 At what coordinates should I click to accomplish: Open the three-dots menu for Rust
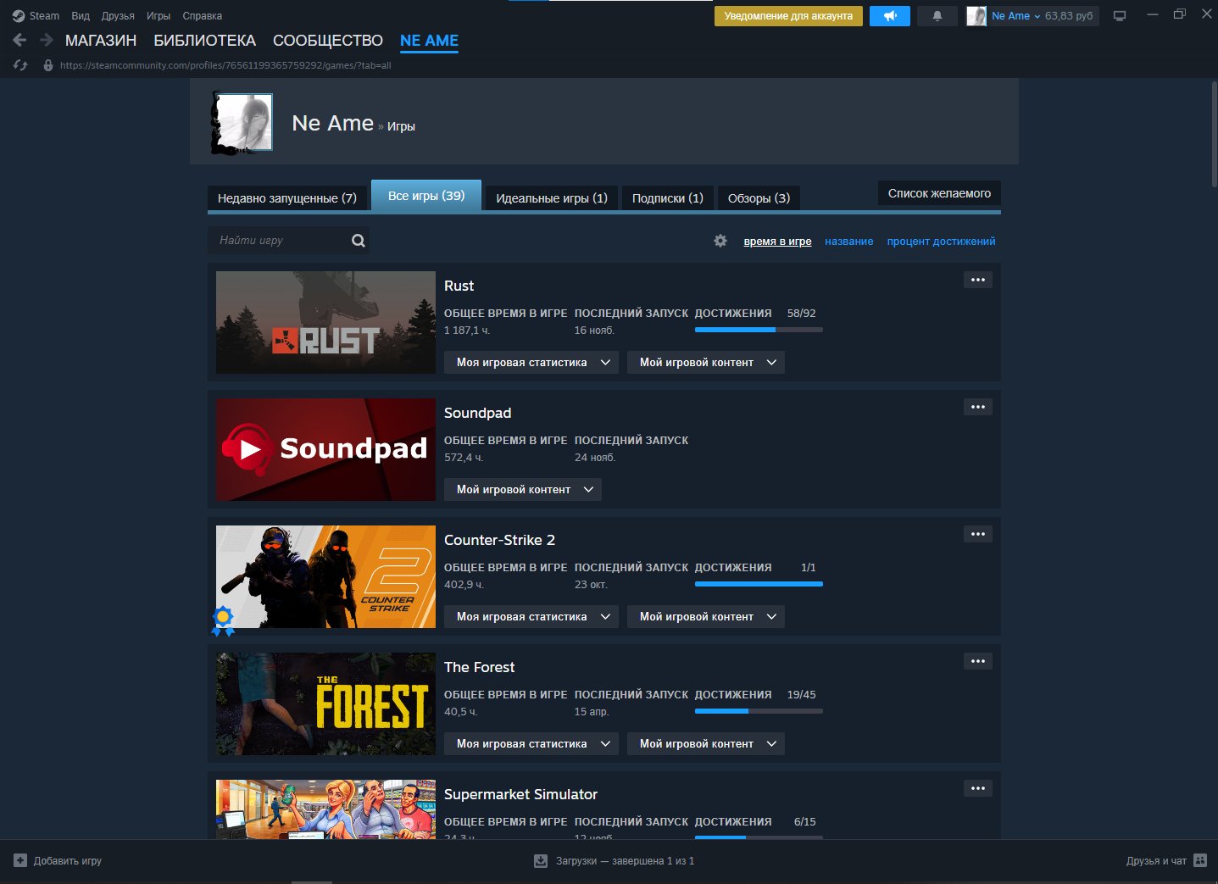(x=978, y=280)
